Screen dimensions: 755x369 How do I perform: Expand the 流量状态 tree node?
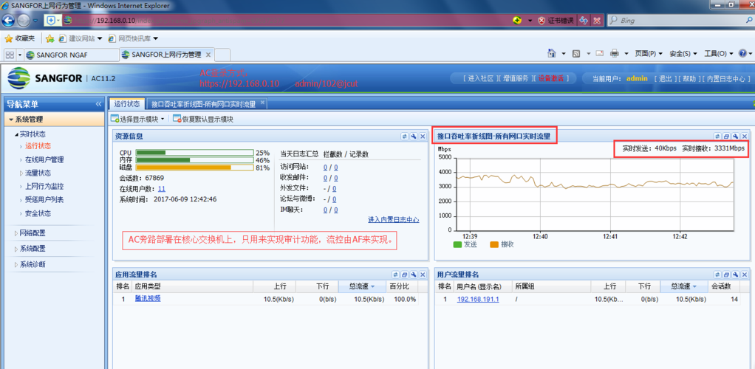point(21,173)
